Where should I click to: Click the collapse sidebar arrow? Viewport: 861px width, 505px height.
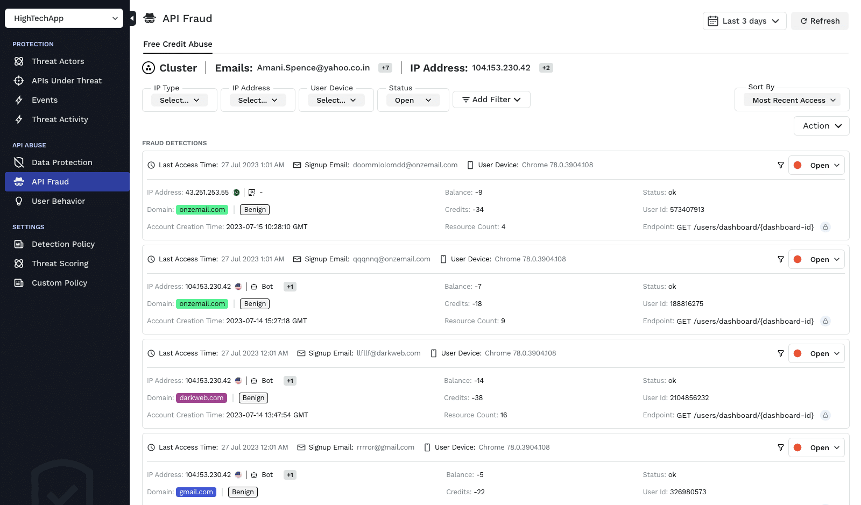[132, 18]
